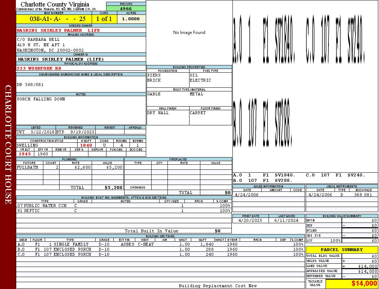Click legal description DB 368/081
This screenshot has width=379, height=289.
pos(30,85)
